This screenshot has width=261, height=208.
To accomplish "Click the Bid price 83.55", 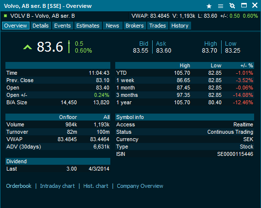I will coord(140,51).
